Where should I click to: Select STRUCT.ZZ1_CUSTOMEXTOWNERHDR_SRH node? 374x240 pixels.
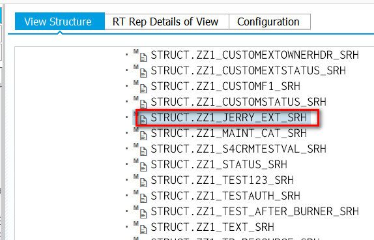[x=255, y=55]
